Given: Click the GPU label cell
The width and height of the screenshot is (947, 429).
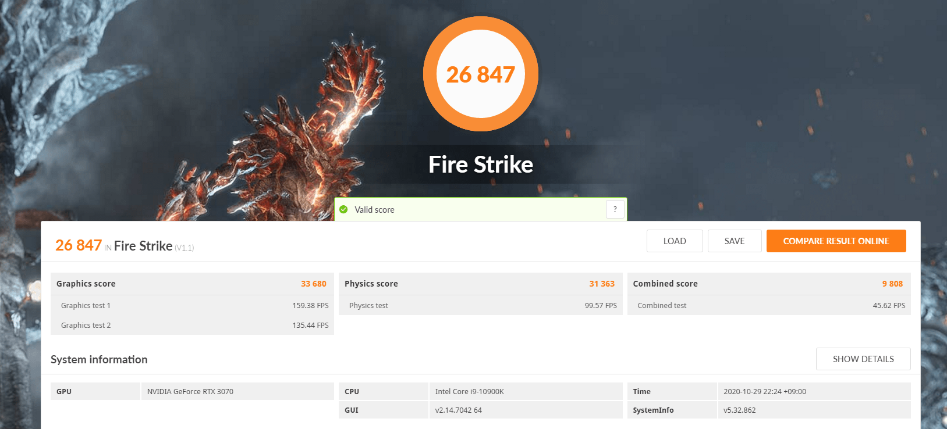Looking at the screenshot, I should click(95, 391).
